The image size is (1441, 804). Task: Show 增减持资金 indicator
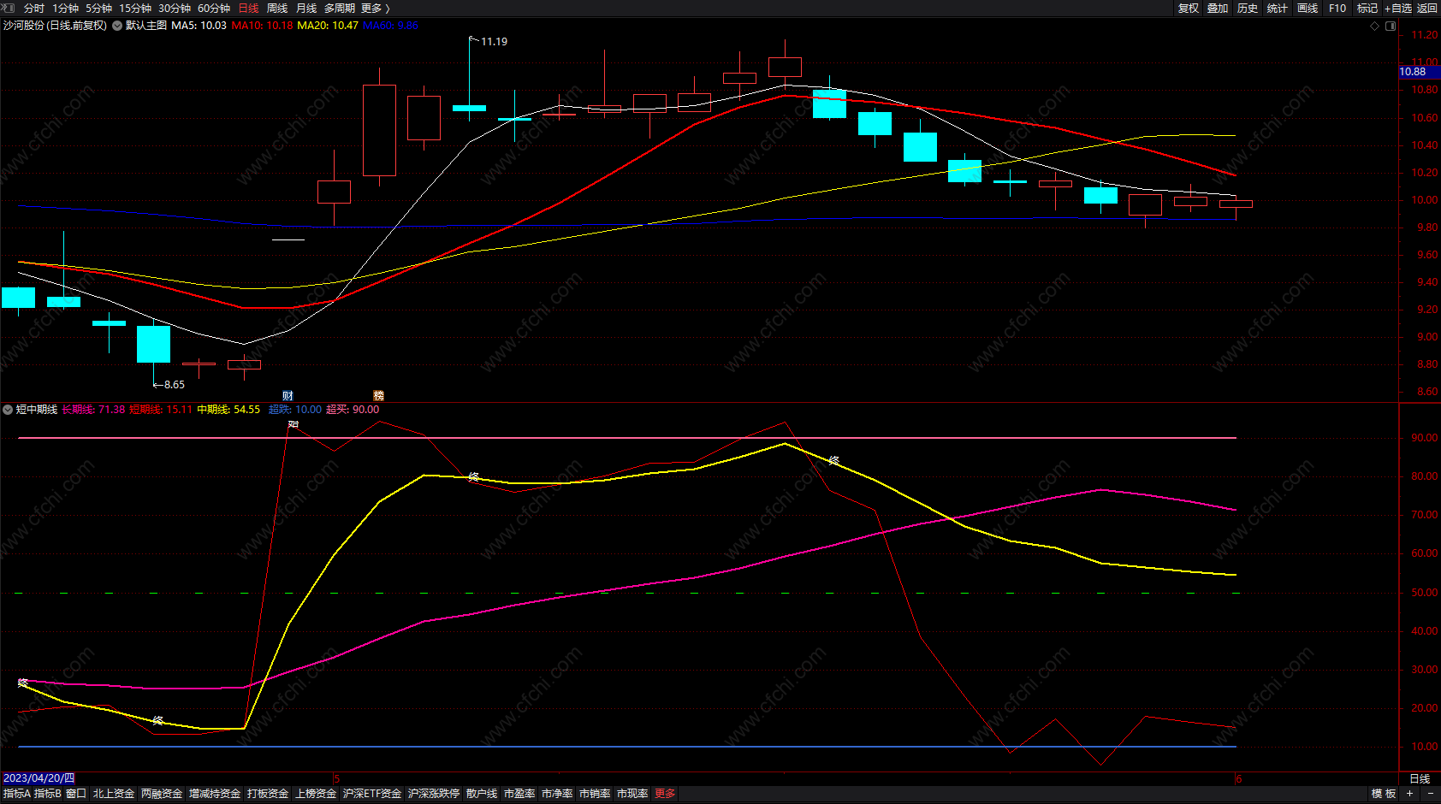point(215,794)
